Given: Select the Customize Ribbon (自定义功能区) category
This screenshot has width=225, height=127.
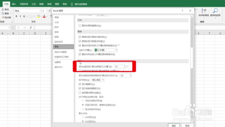Looking at the screenshot, I should point(64,52).
